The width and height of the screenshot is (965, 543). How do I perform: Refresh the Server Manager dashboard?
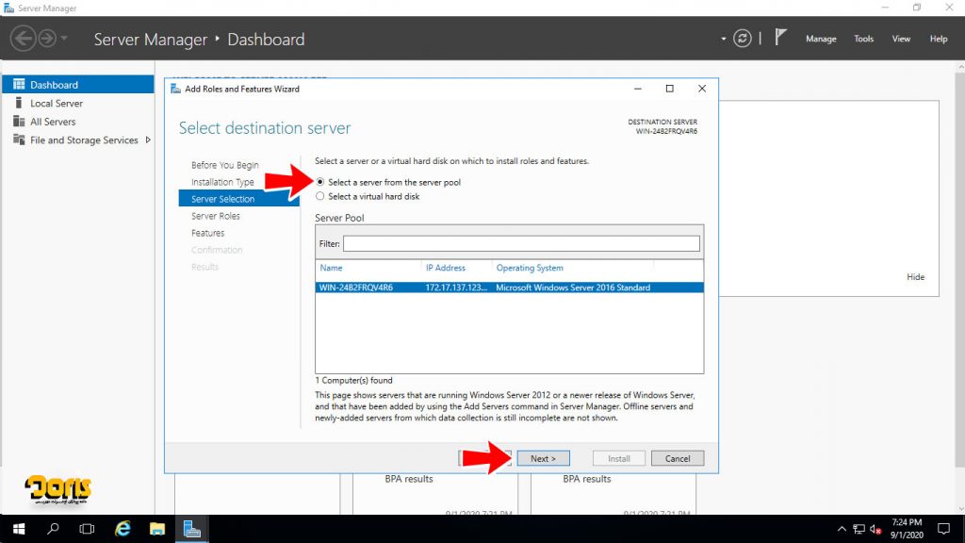[743, 39]
